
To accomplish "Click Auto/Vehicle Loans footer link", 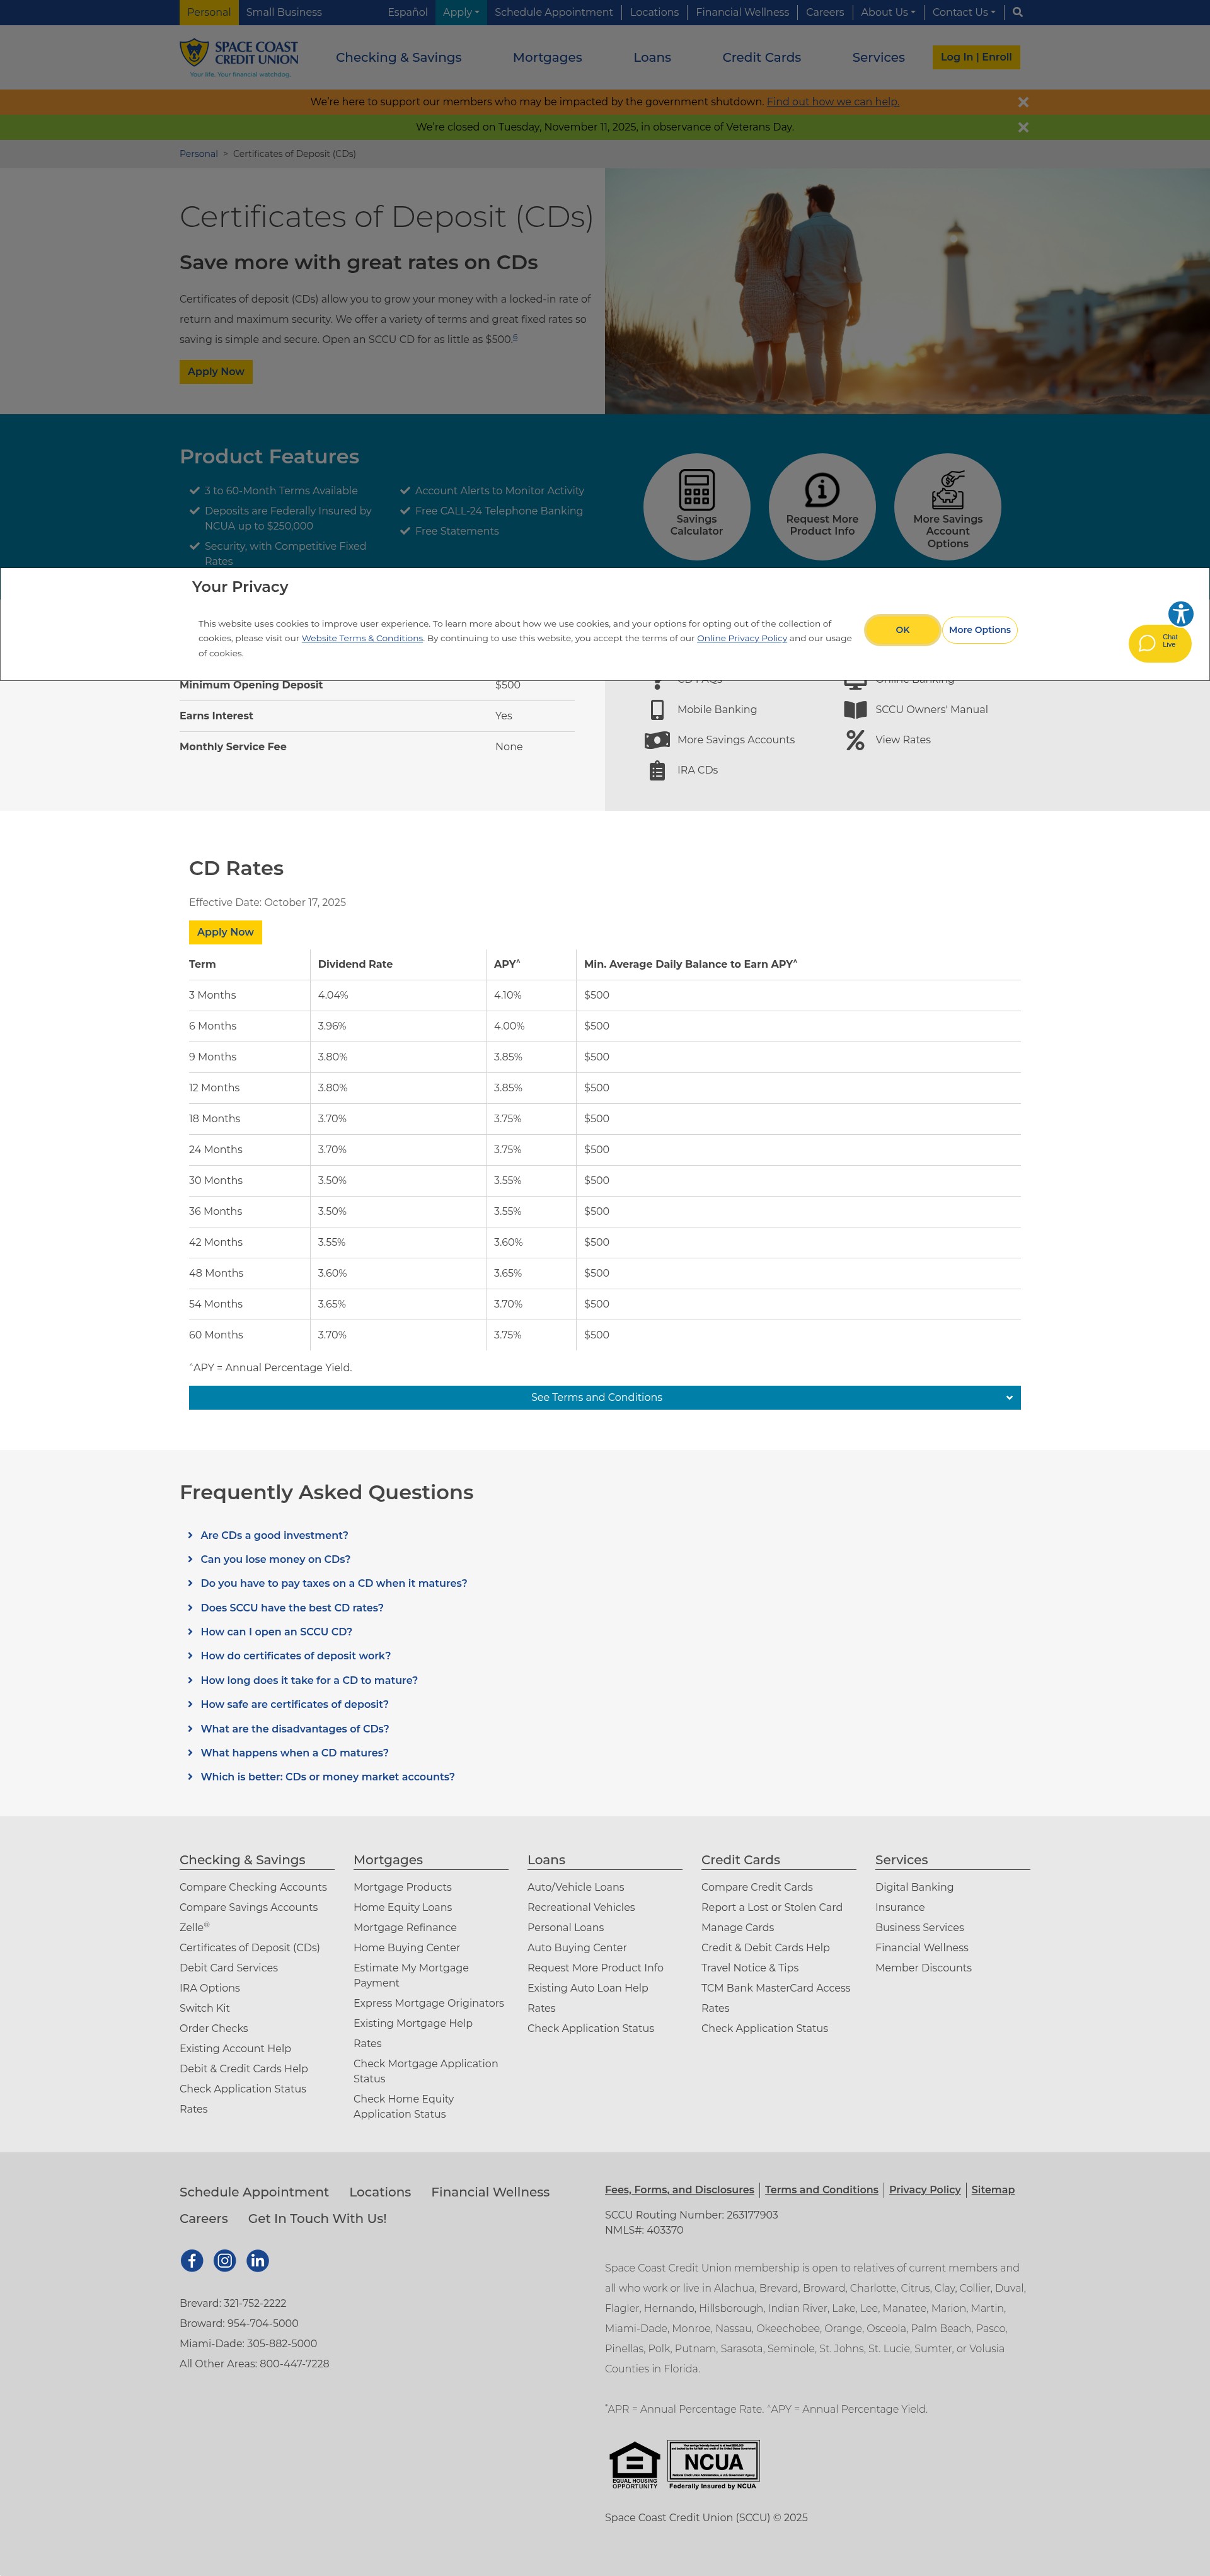I will pos(575,1887).
